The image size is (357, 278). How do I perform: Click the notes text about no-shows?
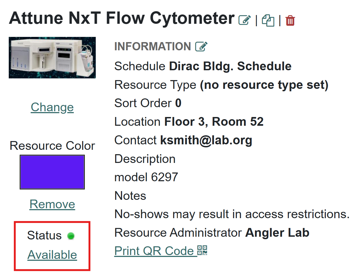click(232, 214)
